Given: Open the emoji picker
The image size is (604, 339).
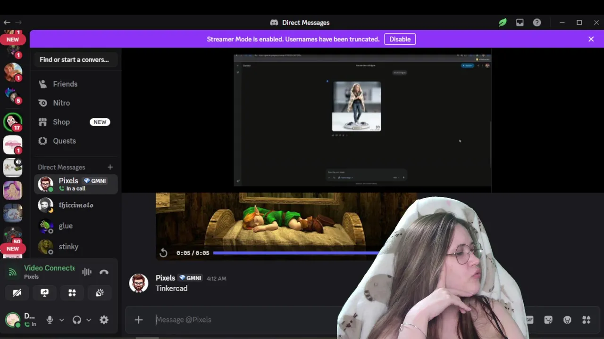Looking at the screenshot, I should [x=567, y=320].
